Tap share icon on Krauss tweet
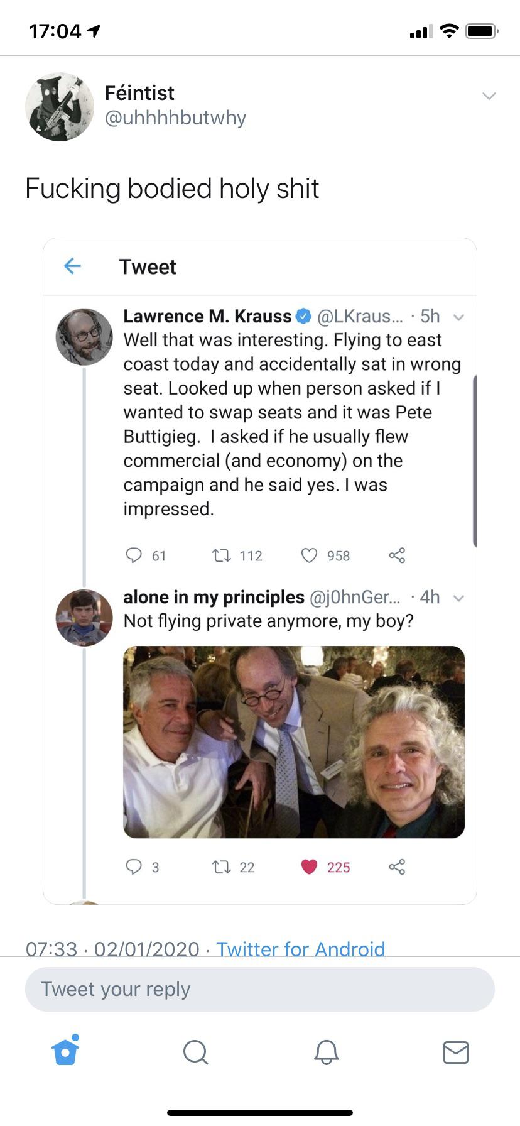 pyautogui.click(x=397, y=555)
